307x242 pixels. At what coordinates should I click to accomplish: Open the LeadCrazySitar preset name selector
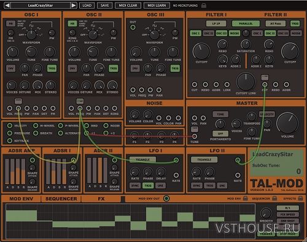(x=41, y=6)
